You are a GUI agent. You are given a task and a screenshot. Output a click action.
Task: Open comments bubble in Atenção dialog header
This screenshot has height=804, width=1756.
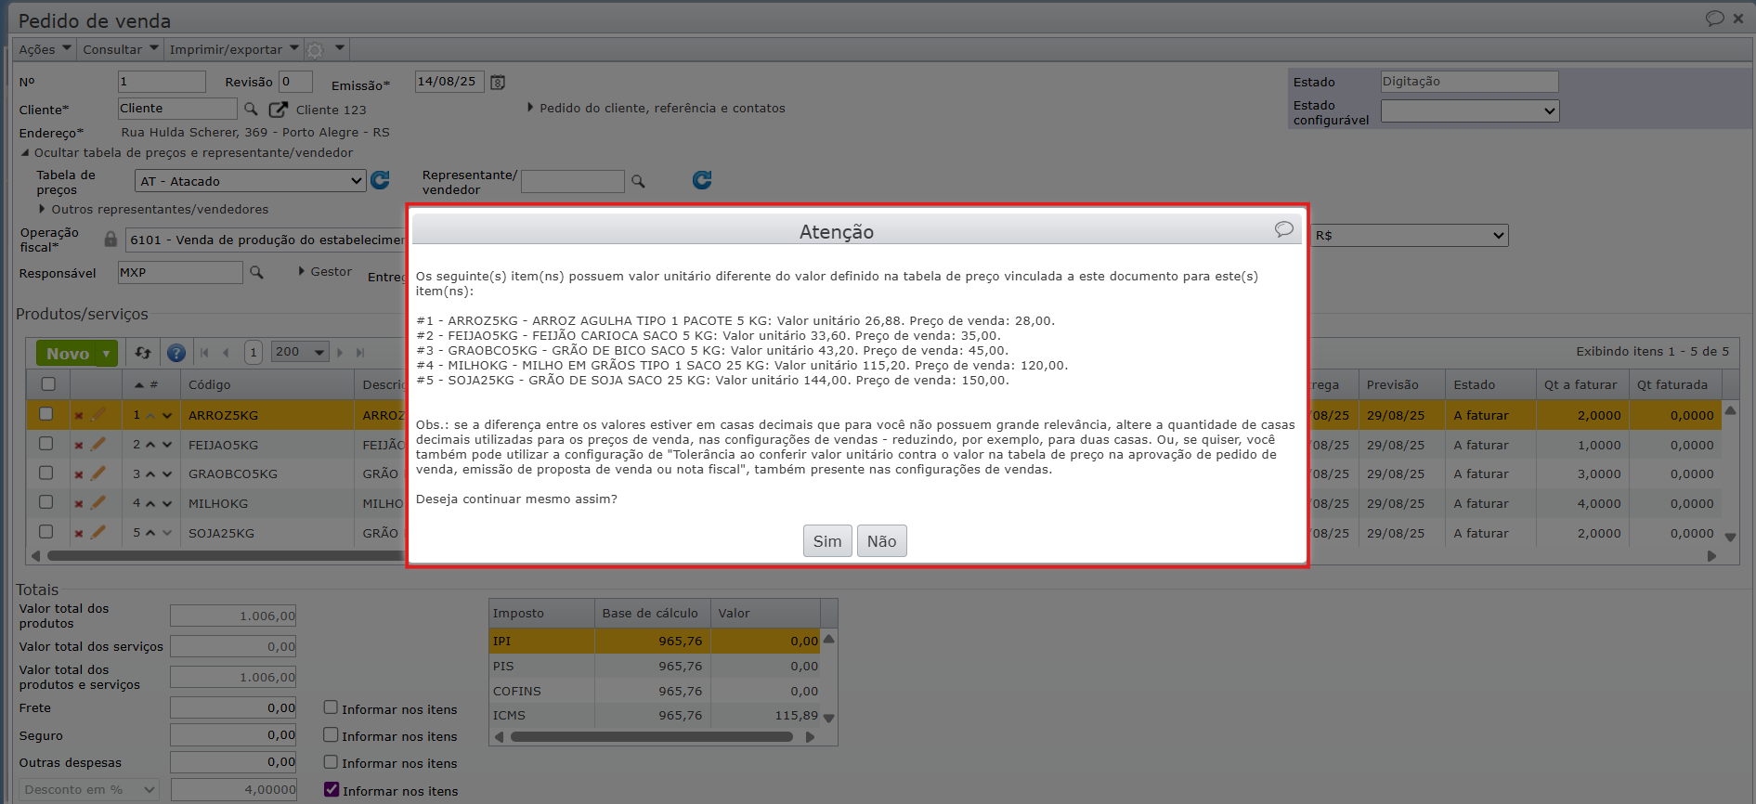coord(1283,229)
